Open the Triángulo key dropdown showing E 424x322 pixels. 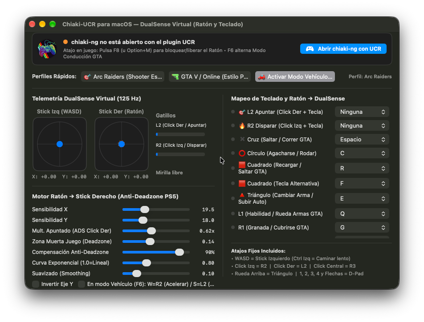pyautogui.click(x=362, y=198)
